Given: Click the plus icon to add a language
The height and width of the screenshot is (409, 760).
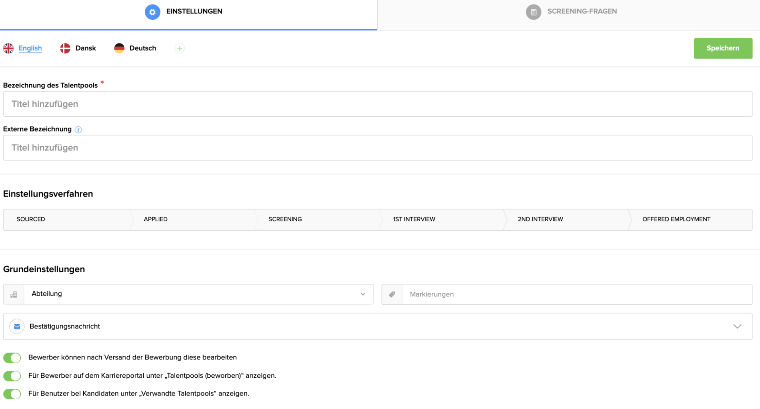Looking at the screenshot, I should (x=179, y=48).
